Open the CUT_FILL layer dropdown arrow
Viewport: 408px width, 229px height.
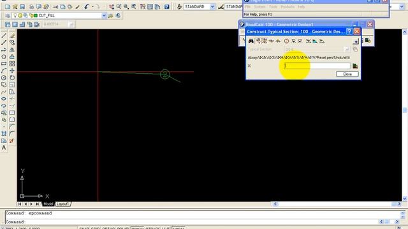click(x=104, y=15)
